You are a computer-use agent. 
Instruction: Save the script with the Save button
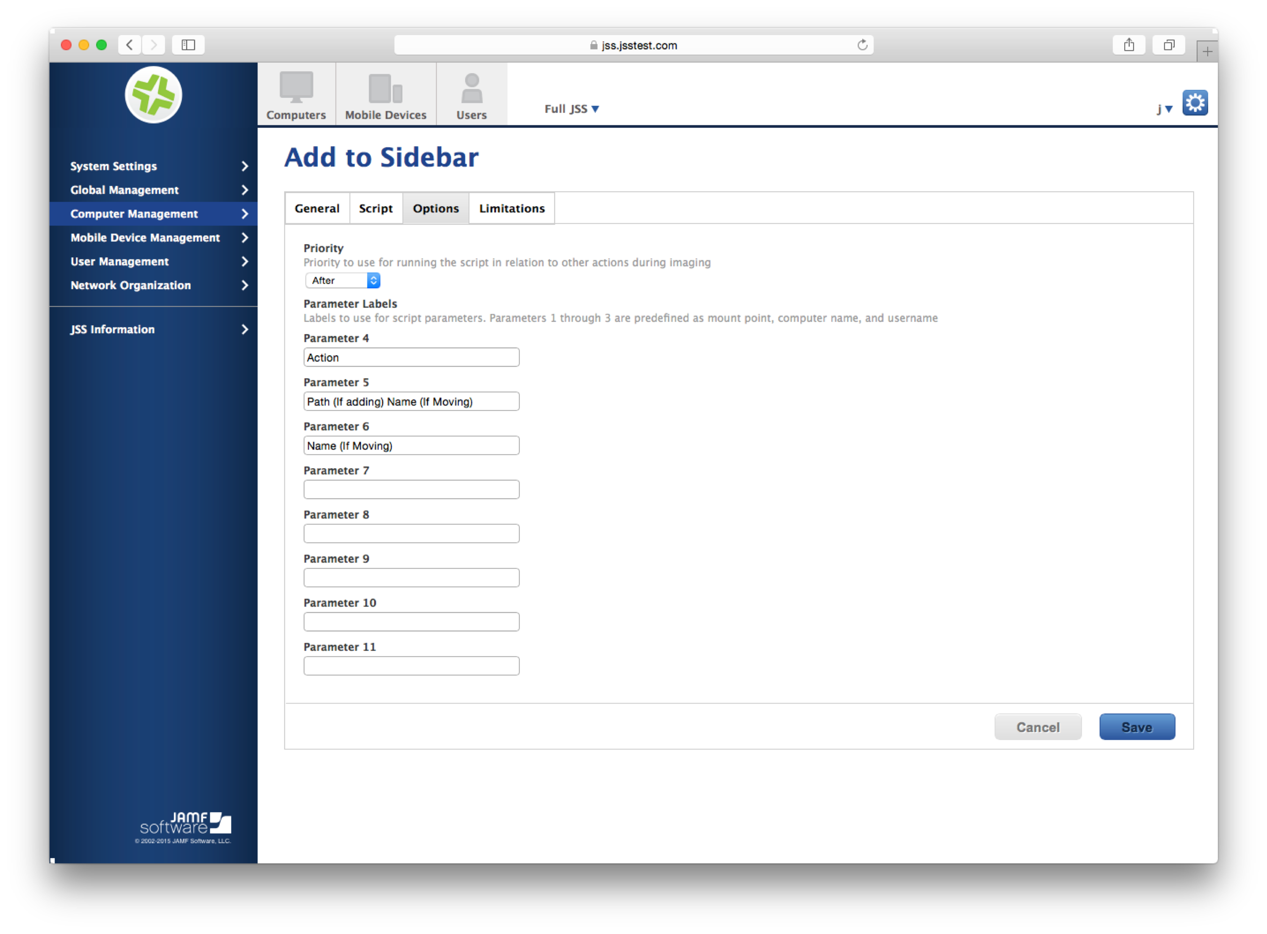click(1137, 727)
